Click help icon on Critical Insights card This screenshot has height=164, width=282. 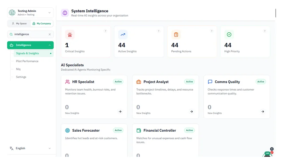pyautogui.click(x=105, y=31)
